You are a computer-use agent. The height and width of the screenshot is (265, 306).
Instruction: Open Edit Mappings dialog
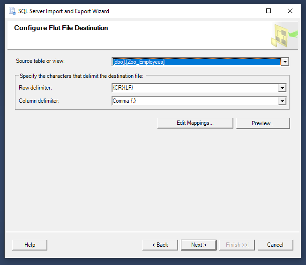[x=195, y=123]
